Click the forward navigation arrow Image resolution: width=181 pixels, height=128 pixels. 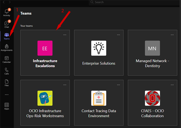tap(10, 2)
